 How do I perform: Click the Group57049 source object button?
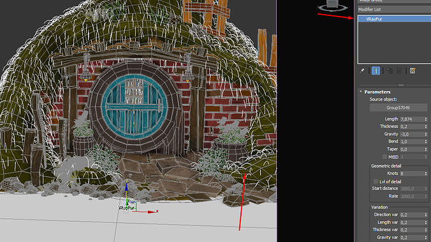coord(398,108)
